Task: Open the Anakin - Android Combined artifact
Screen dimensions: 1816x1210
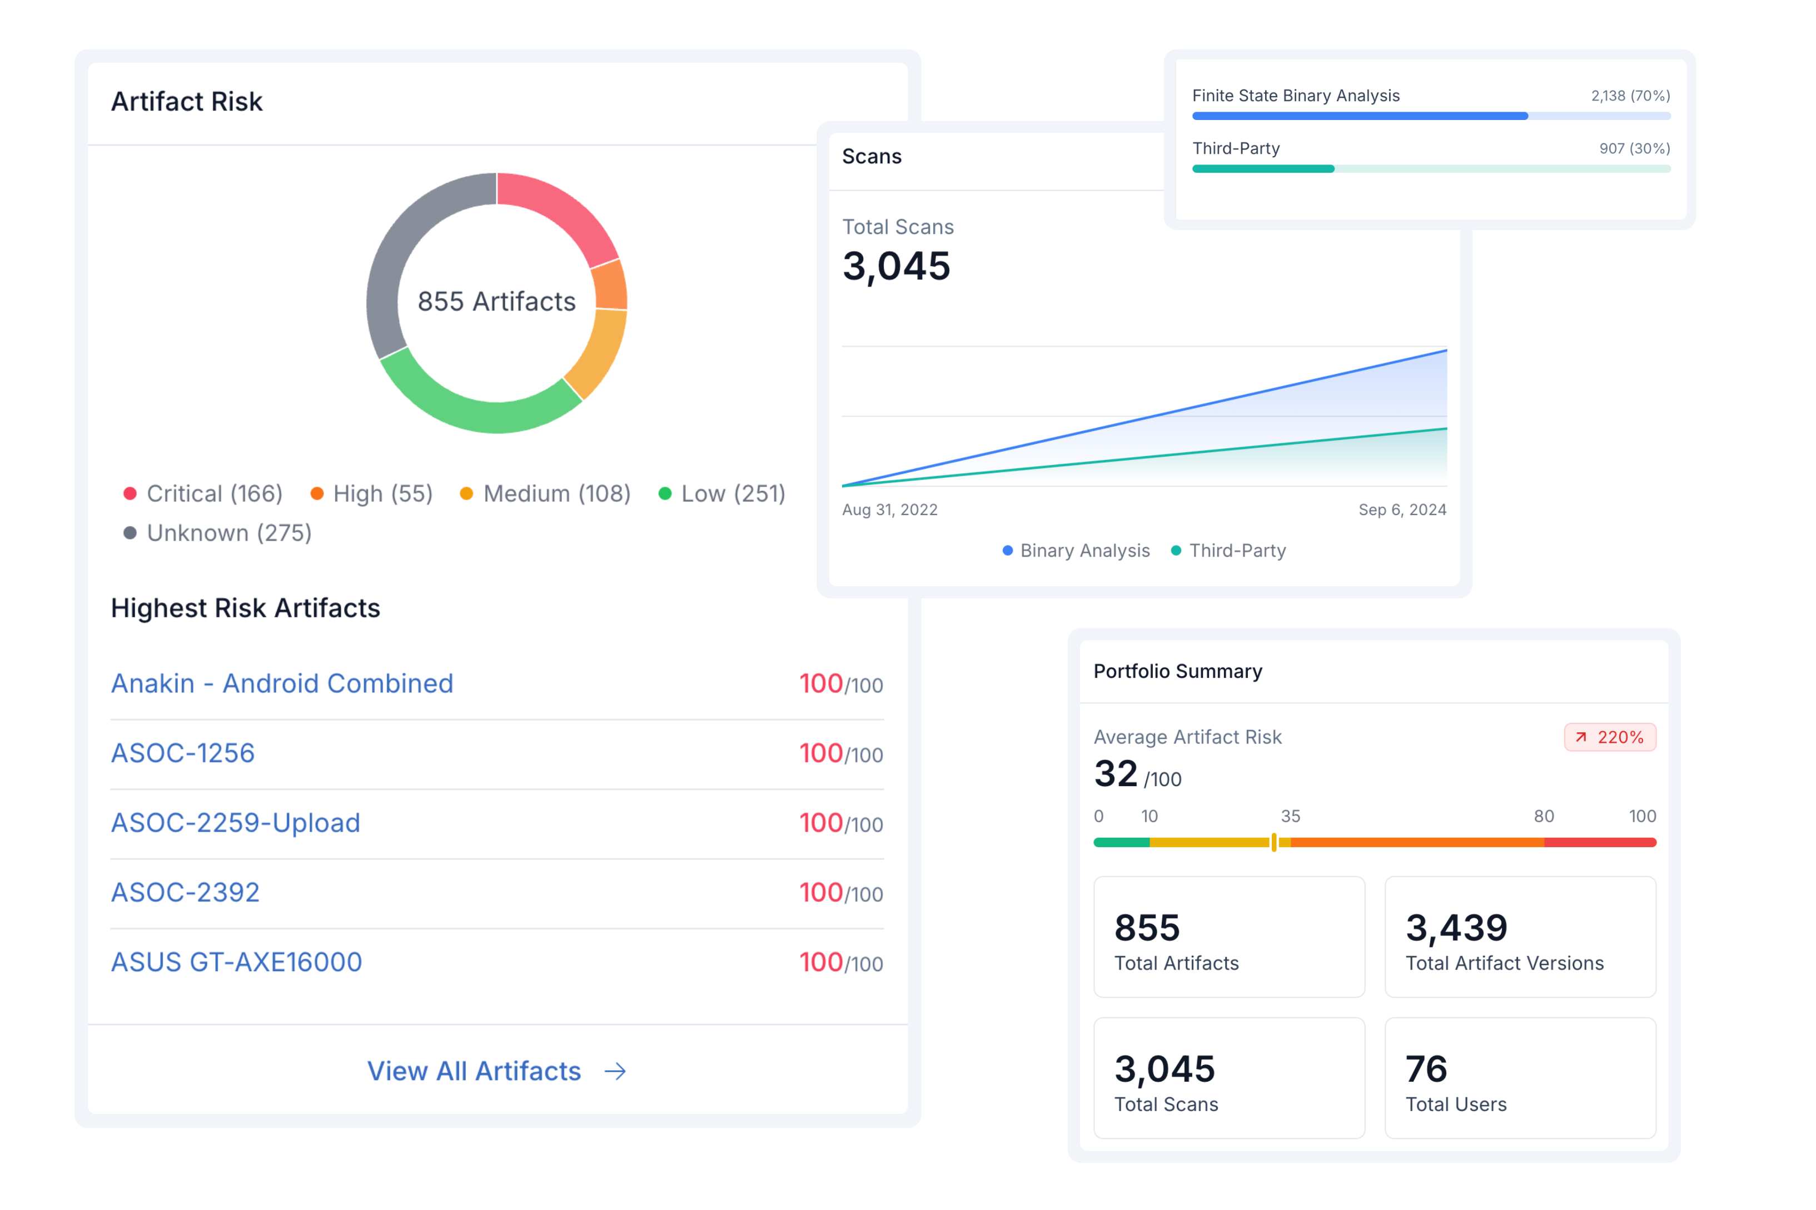Action: point(282,684)
